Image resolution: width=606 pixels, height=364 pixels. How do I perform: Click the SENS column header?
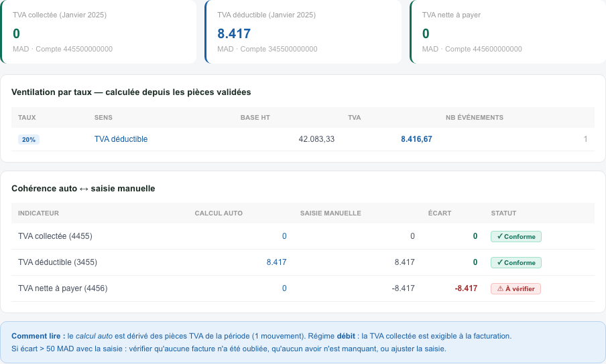103,118
